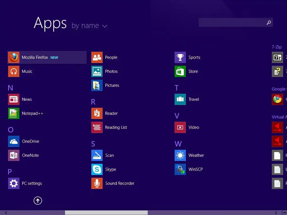
Task: Open the Skype icon
Action: point(97,169)
